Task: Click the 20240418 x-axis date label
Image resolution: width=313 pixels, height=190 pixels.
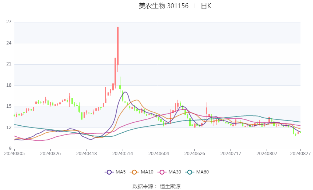Action: click(87, 154)
